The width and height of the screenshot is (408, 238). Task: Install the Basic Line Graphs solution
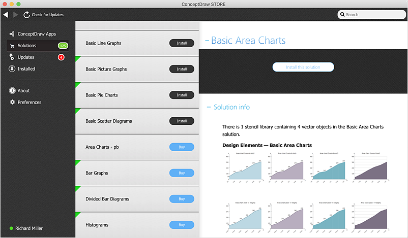point(182,43)
